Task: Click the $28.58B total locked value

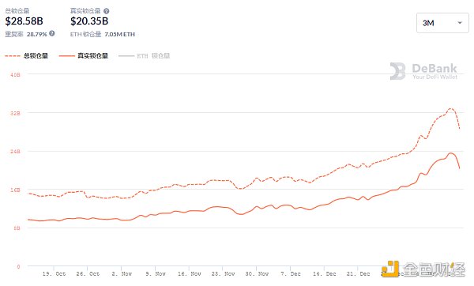Action: [x=24, y=21]
